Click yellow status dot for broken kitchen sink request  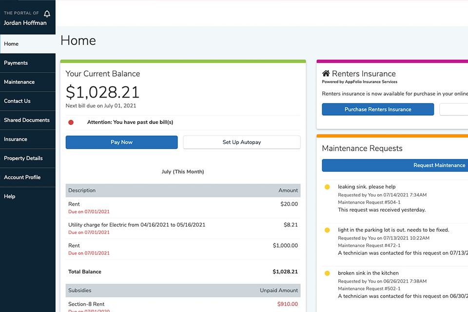[327, 273]
